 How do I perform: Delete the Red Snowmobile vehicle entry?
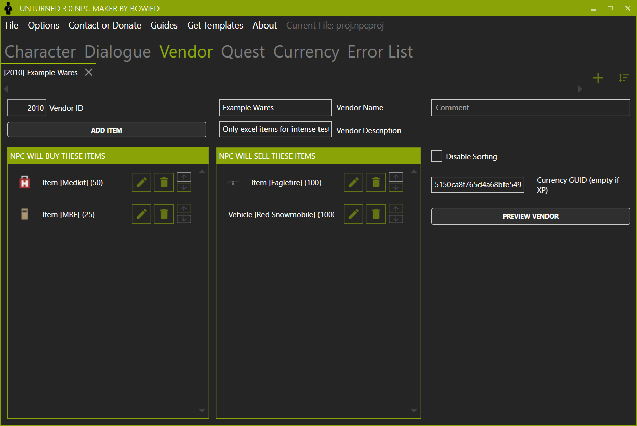376,214
